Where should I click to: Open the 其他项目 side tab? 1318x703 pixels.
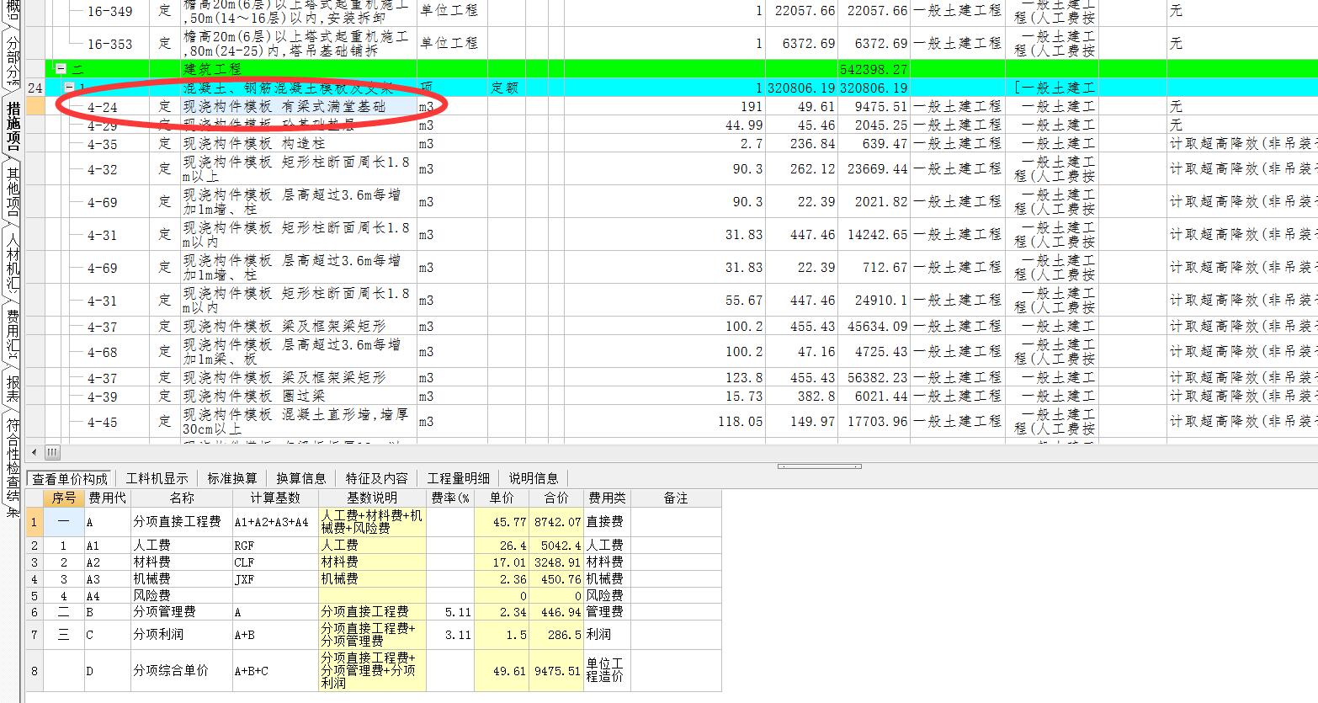(13, 192)
